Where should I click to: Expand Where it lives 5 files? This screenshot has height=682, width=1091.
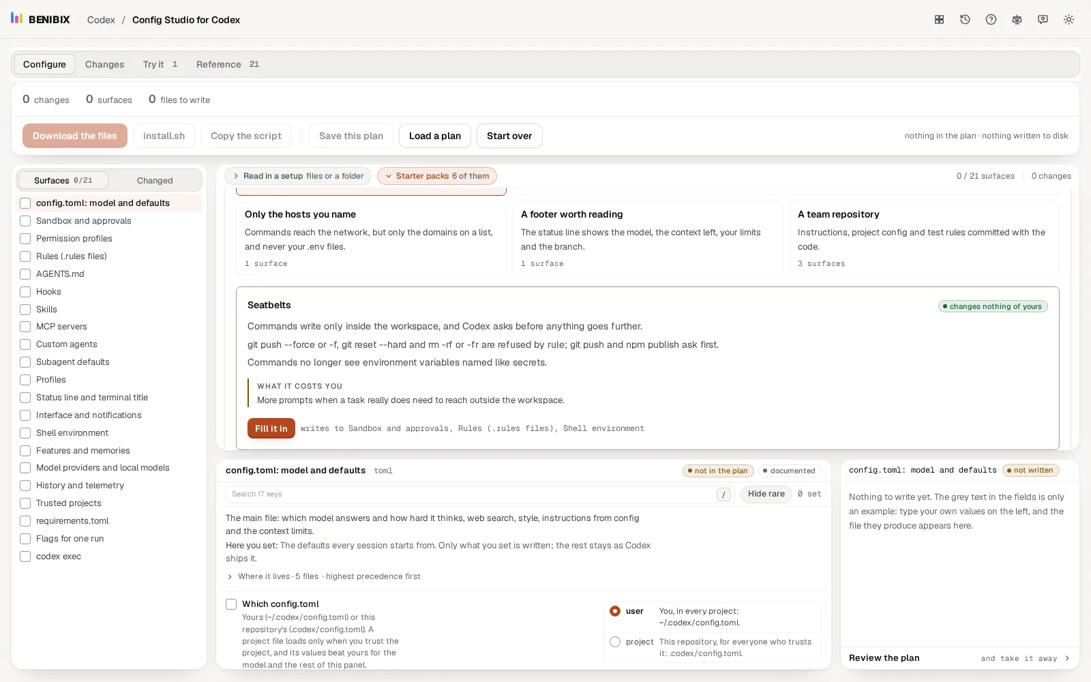pos(323,576)
